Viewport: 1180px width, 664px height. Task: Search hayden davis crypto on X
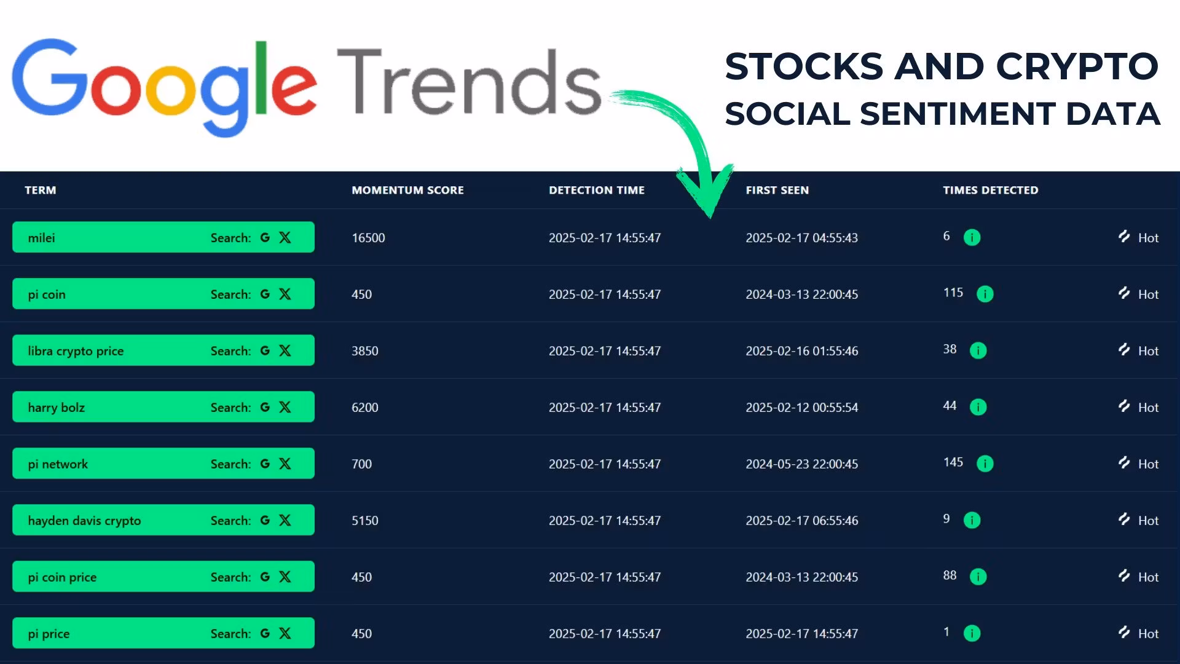point(285,520)
